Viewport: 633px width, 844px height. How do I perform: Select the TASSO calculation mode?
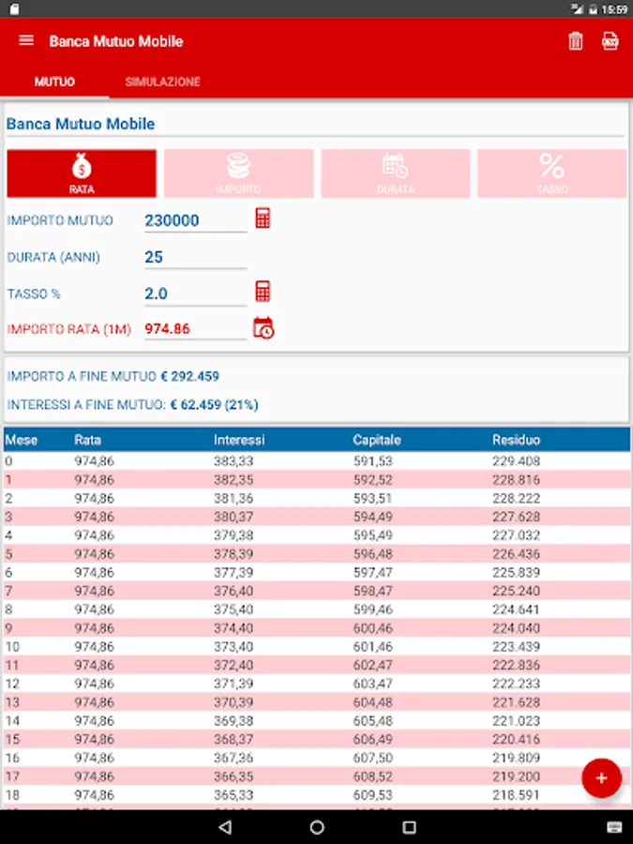[x=552, y=173]
